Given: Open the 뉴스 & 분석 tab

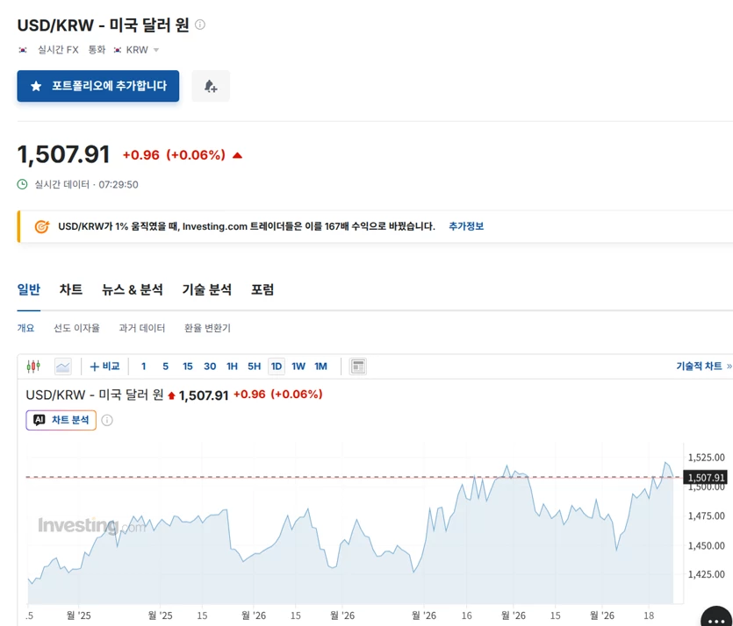Looking at the screenshot, I should click(x=133, y=289).
